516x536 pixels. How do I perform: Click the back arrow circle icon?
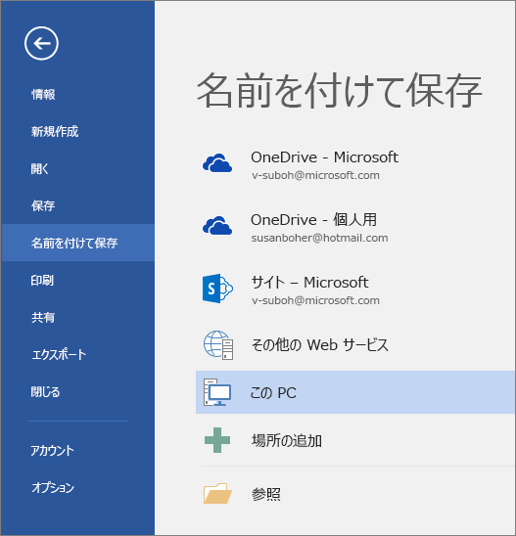pos(41,43)
